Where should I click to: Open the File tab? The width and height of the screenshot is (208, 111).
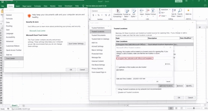3,6
